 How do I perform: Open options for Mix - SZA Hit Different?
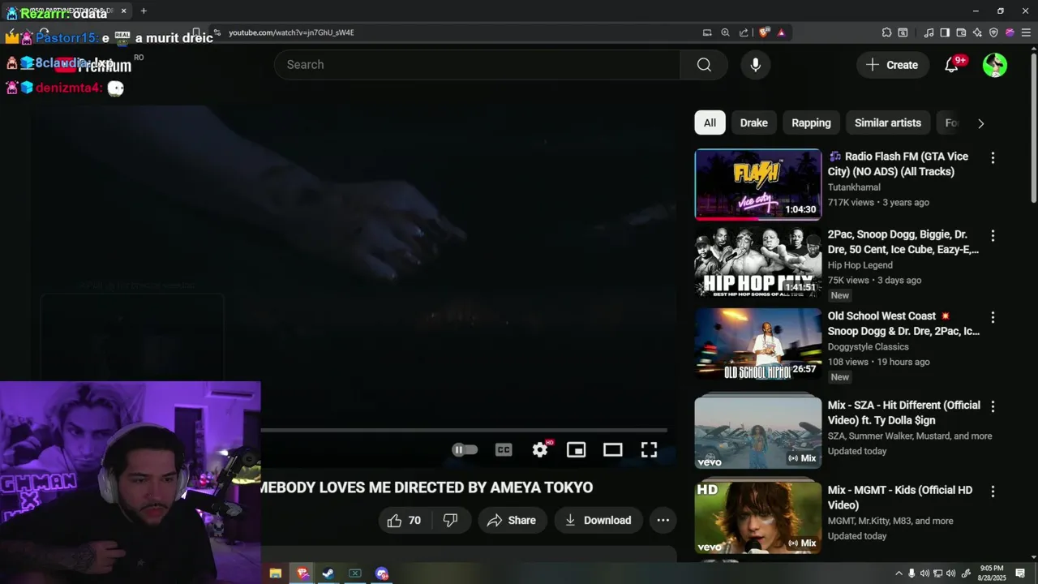pos(993,406)
